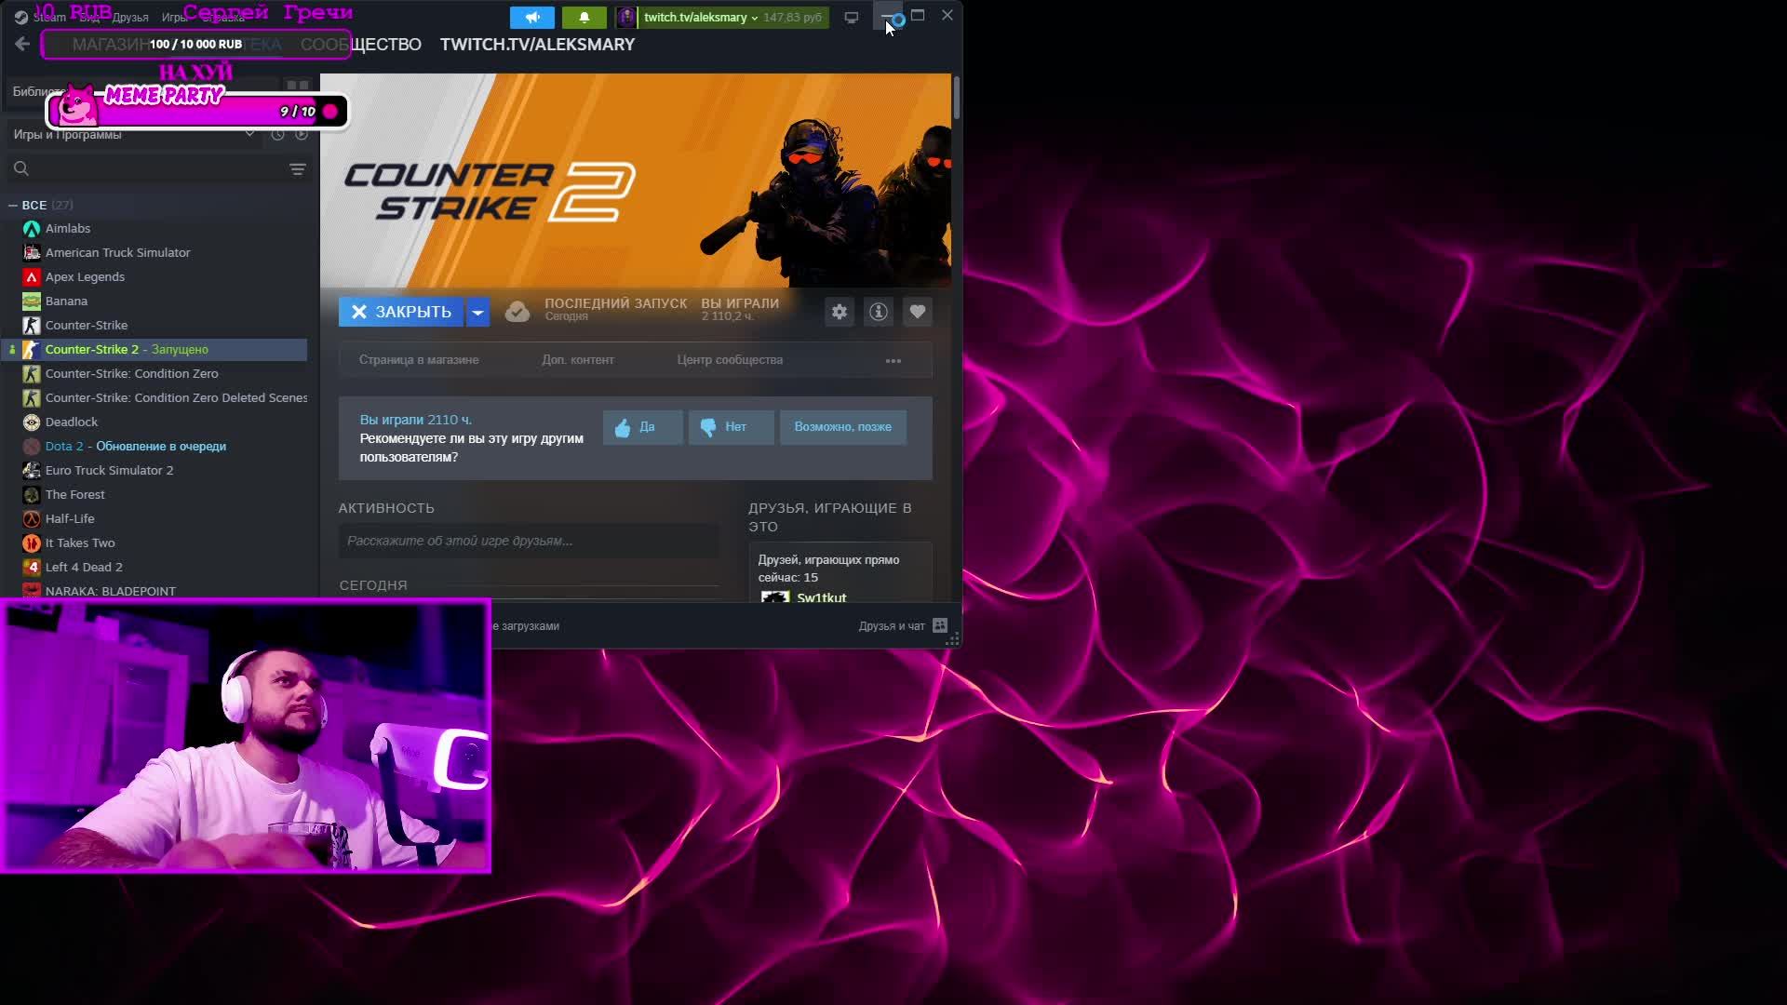The height and width of the screenshot is (1005, 1787).
Task: Collapse the ВСЕ games category
Action: point(13,205)
